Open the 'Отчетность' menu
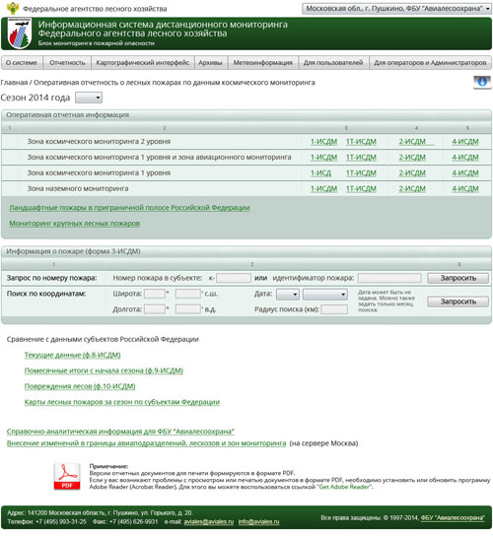Screen dimensions: 493x537 [x=67, y=63]
